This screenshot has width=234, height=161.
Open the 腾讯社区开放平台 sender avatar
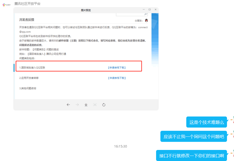(x=7, y=5)
